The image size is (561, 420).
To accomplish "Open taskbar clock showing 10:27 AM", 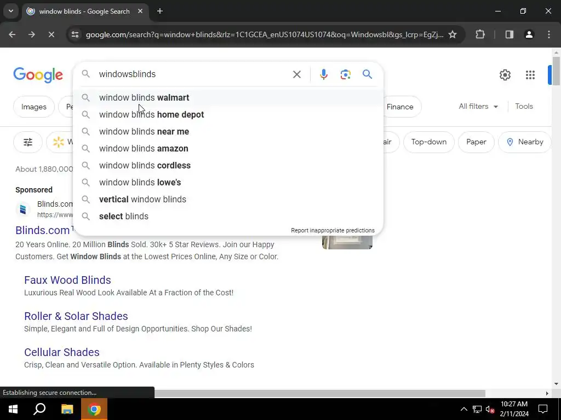I will click(514, 409).
